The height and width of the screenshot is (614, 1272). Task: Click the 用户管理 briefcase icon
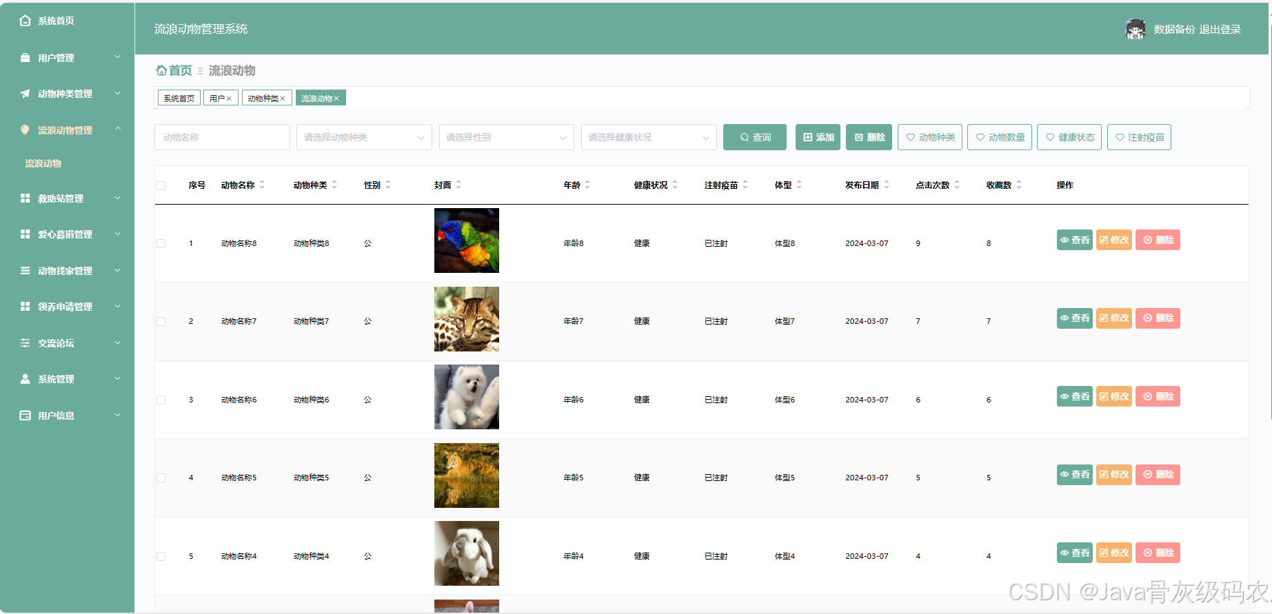pos(26,58)
